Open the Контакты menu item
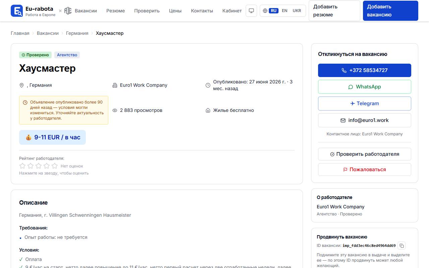The image size is (429, 268). pos(202,11)
